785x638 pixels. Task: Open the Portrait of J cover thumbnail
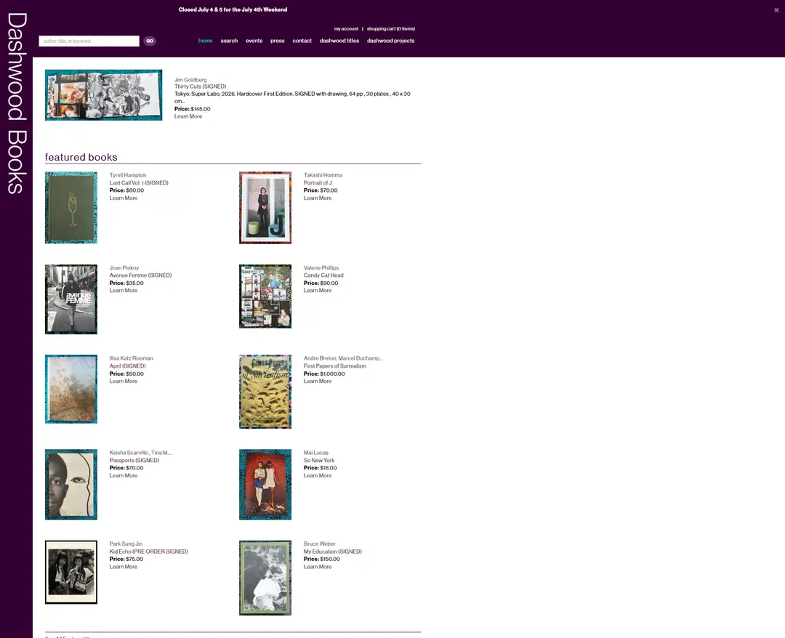(265, 208)
